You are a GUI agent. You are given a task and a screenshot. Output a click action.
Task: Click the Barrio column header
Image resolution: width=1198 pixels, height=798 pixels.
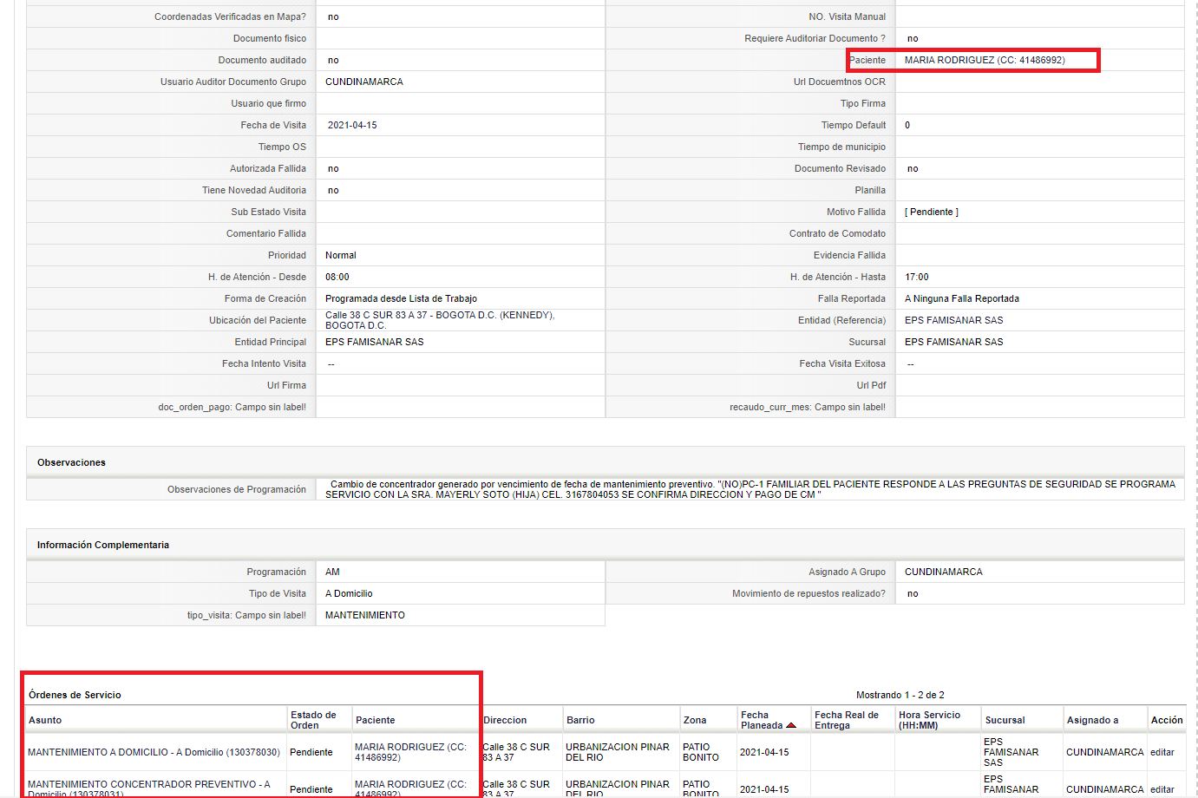click(580, 720)
